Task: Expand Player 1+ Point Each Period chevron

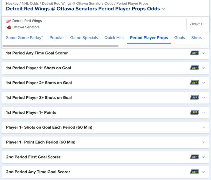Action: point(204,142)
